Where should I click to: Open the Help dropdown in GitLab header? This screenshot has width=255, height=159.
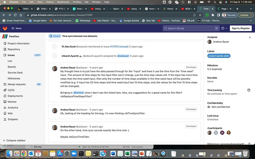click(x=224, y=28)
